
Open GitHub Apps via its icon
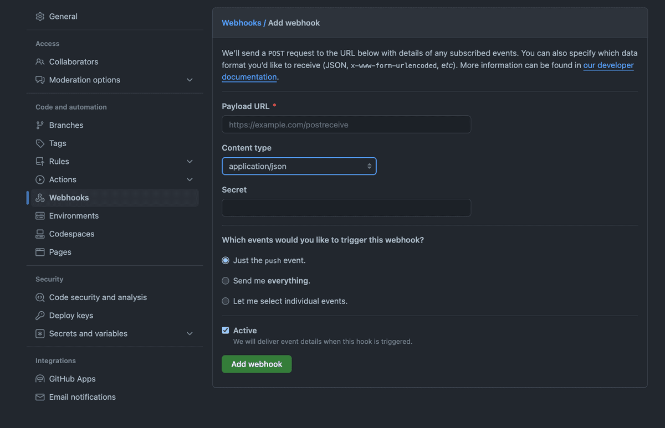39,378
